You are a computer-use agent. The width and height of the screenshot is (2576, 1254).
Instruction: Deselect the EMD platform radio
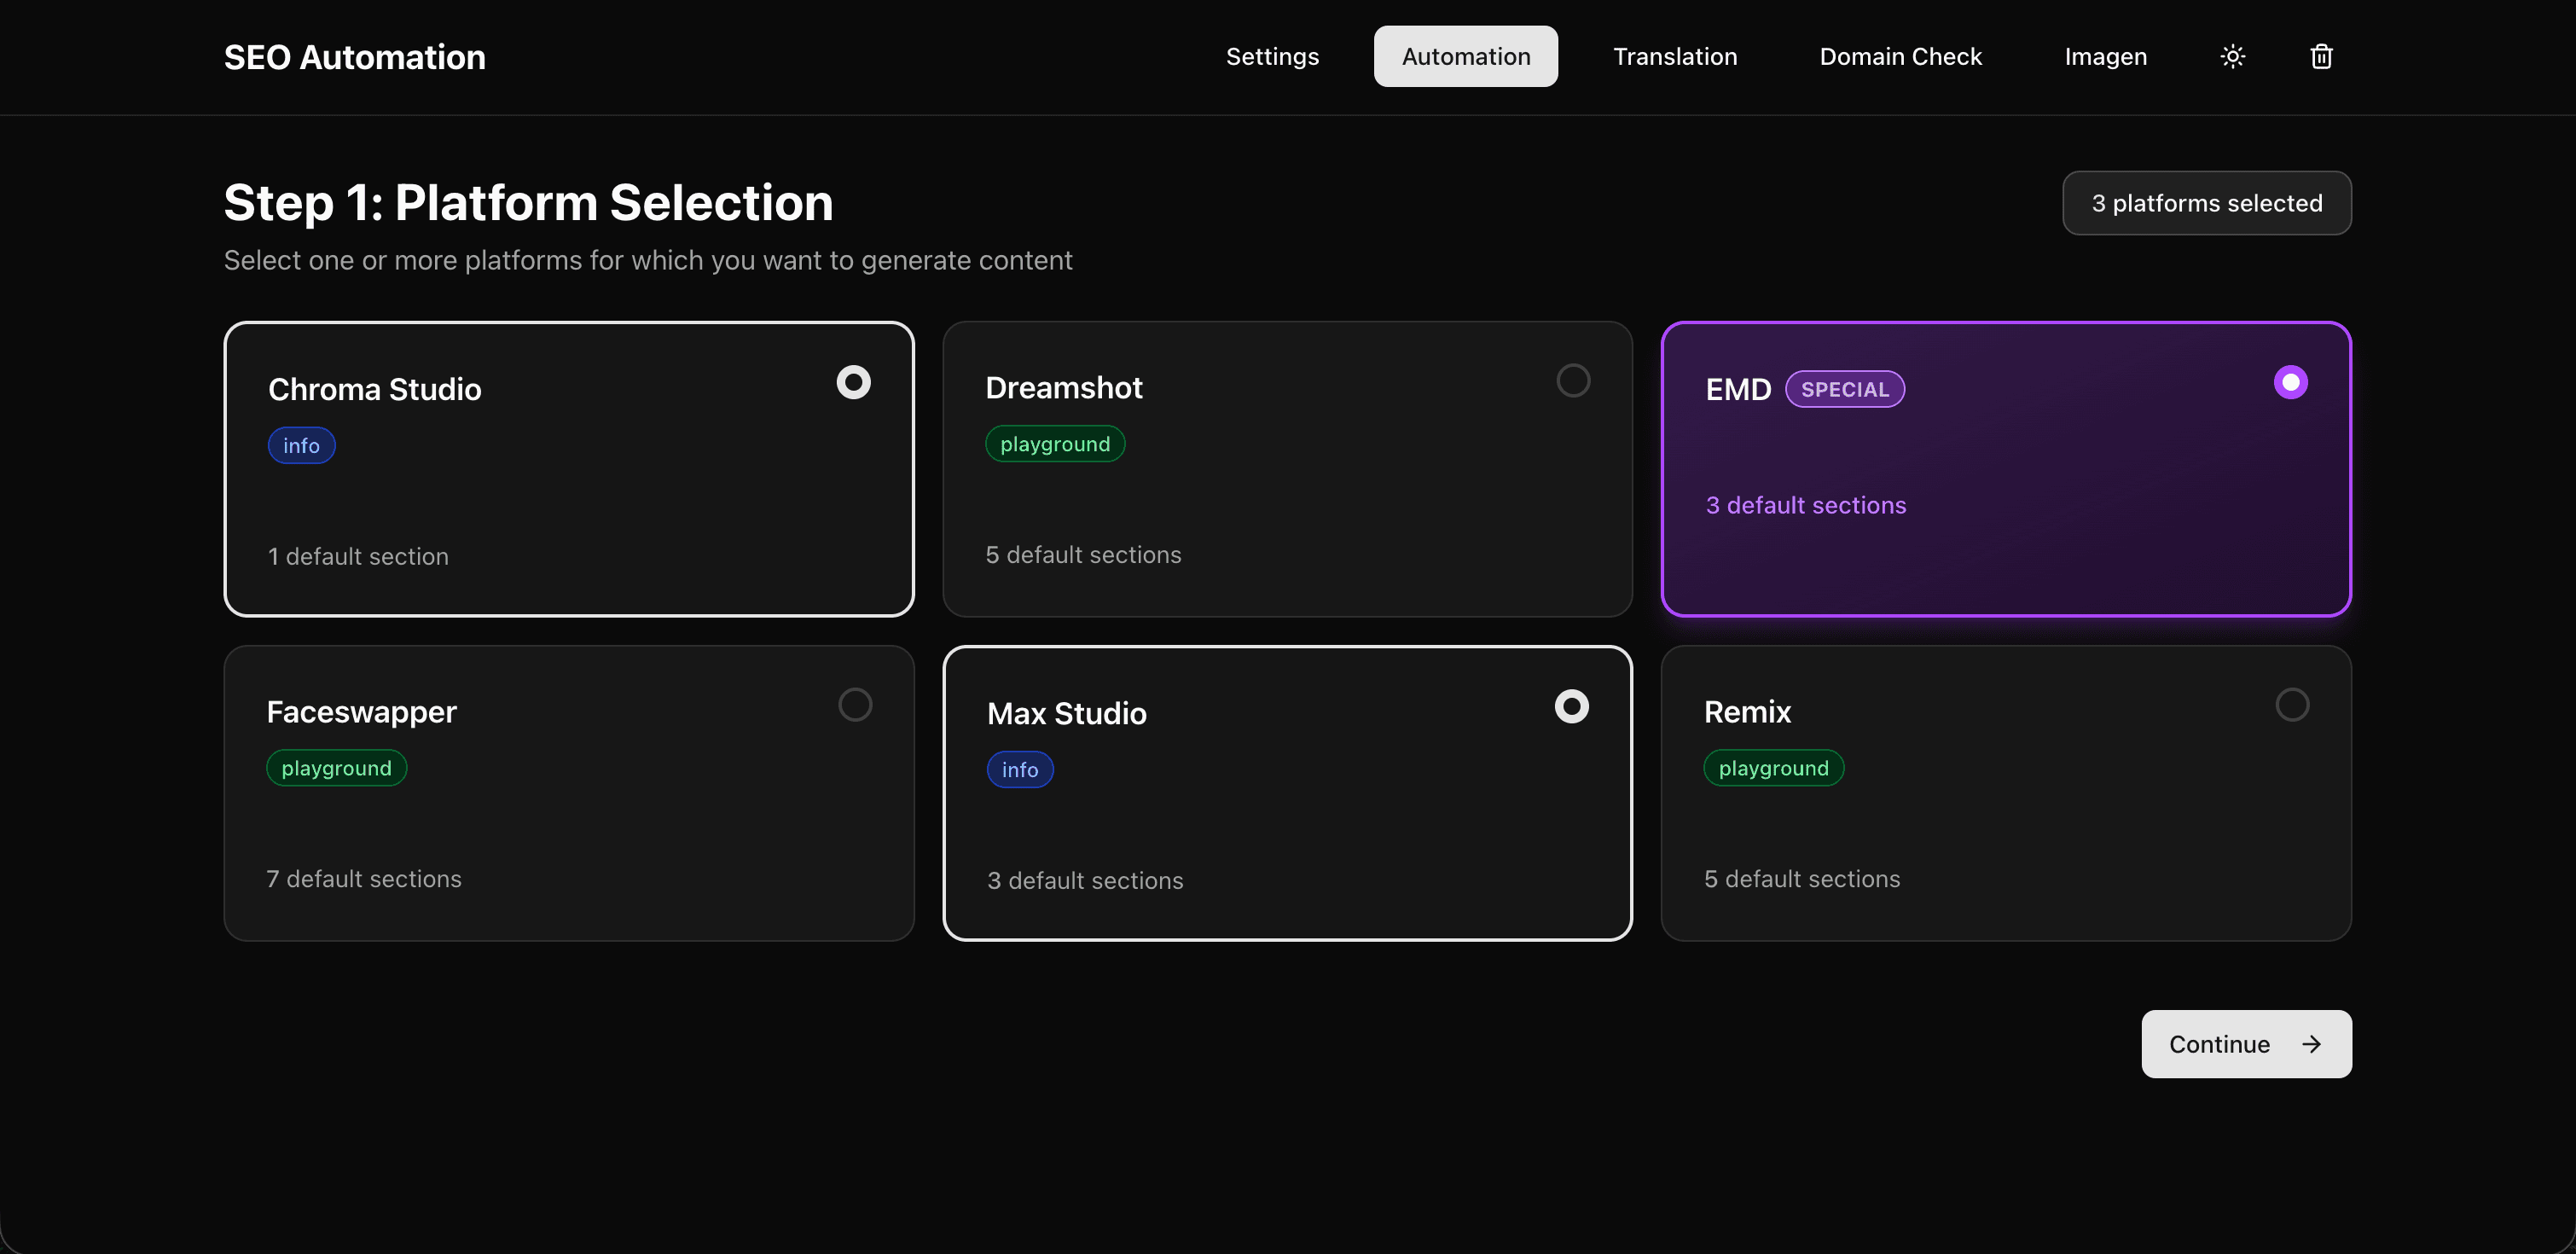click(2291, 382)
